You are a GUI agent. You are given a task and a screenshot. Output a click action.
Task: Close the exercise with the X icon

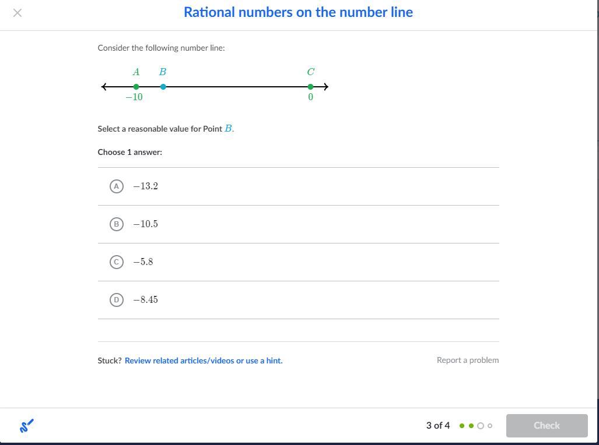coord(17,13)
